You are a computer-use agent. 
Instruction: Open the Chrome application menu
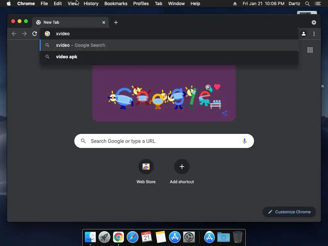pyautogui.click(x=26, y=4)
